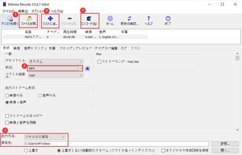Image resolution: width=242 pixels, height=155 pixels.
Task: Switch to the 字幕 tab
Action: tap(52, 48)
